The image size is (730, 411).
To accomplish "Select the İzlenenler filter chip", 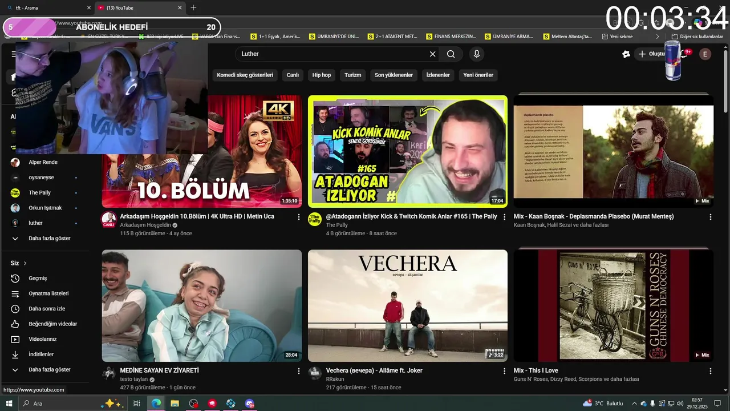I will coord(438,75).
